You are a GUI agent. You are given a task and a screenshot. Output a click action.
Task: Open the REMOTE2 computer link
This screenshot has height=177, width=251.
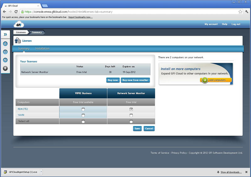[23, 109]
